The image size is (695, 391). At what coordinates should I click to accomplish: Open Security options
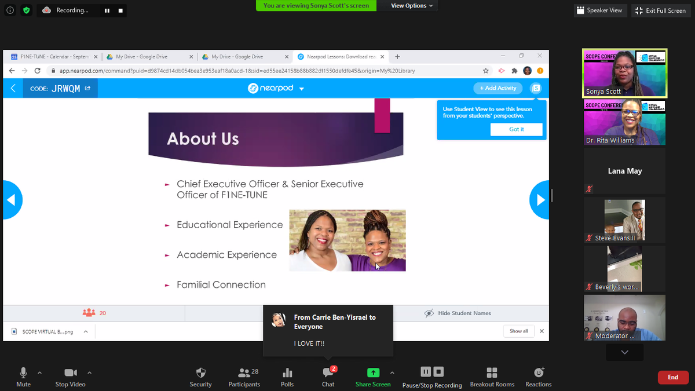[x=201, y=377]
